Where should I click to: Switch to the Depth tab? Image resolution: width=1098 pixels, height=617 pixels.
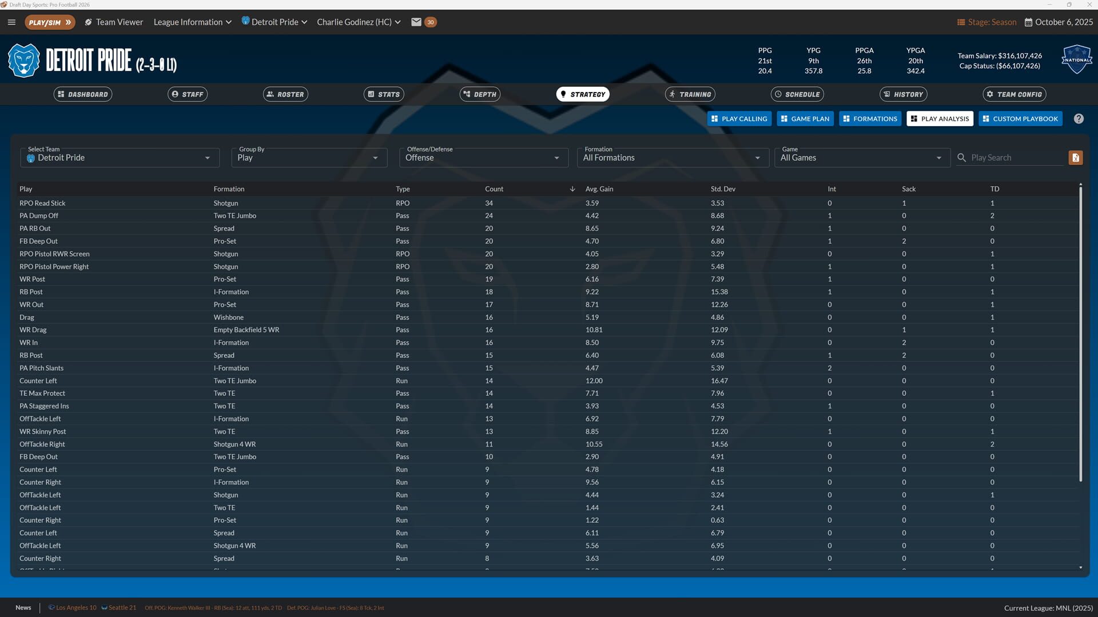pyautogui.click(x=479, y=94)
